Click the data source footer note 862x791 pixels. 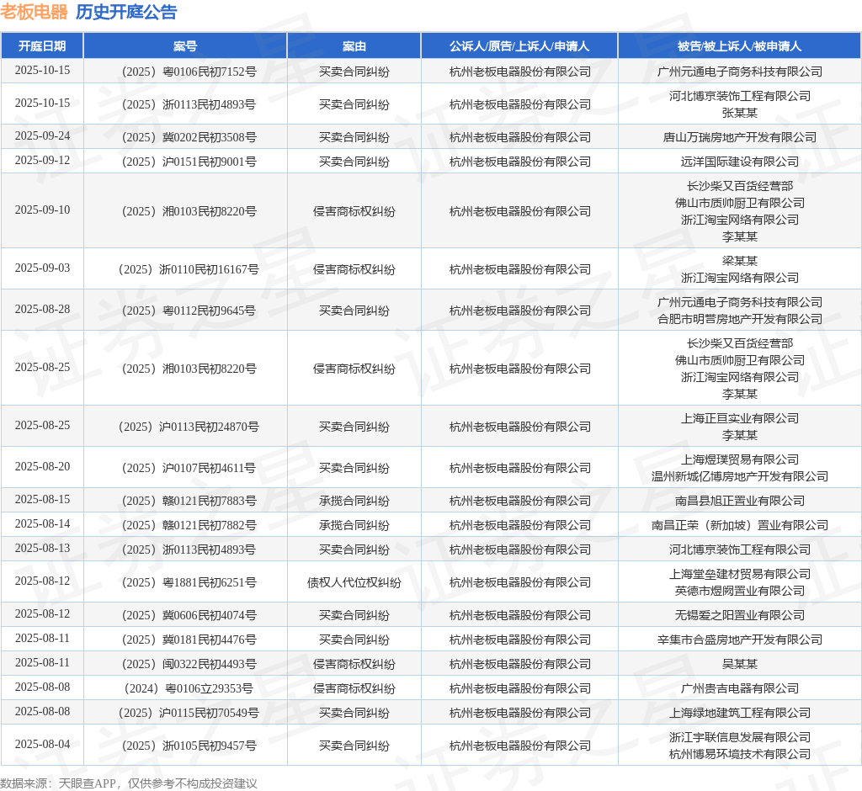click(129, 783)
